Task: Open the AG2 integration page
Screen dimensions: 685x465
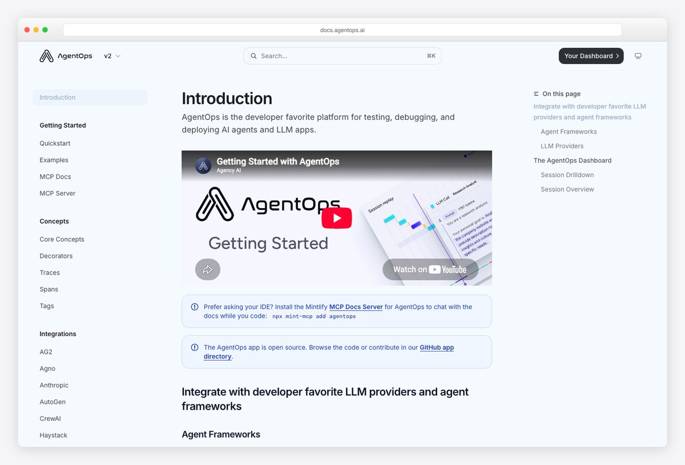Action: point(46,351)
